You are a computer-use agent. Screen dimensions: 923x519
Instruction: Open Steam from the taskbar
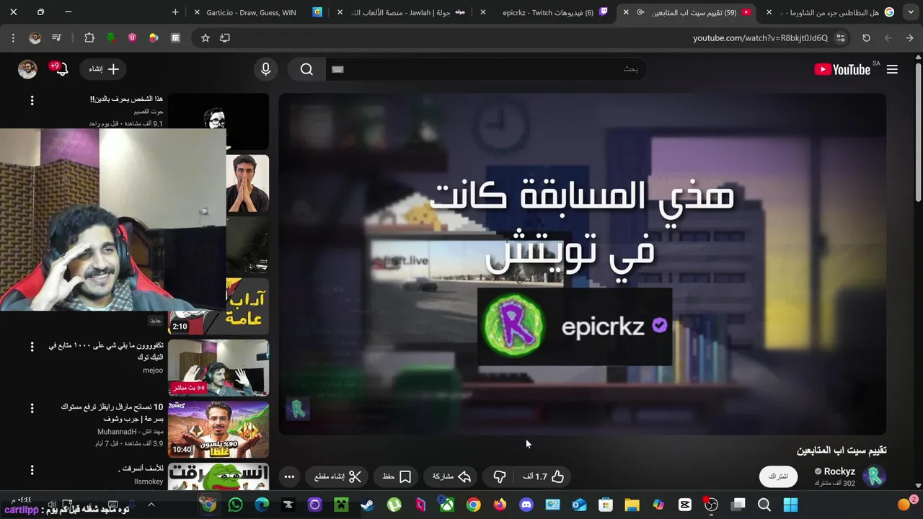coord(368,505)
